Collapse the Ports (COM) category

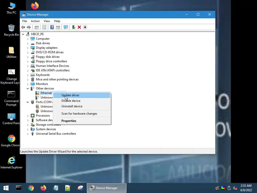pos(28,102)
